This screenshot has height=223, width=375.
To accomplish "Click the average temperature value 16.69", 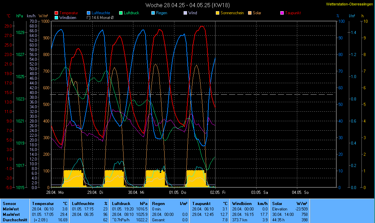I will coord(63,220).
